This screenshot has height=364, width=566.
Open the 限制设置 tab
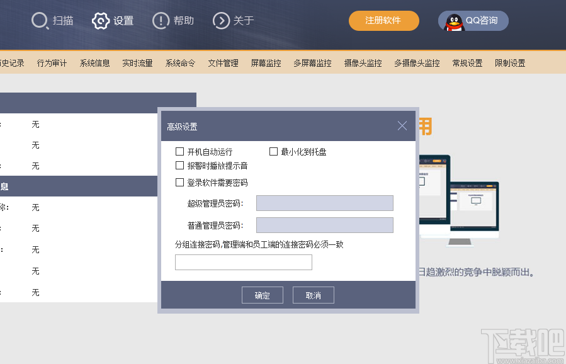click(511, 63)
